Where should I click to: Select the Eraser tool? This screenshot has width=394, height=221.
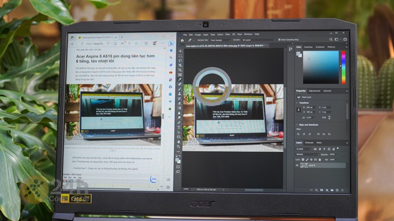179,103
